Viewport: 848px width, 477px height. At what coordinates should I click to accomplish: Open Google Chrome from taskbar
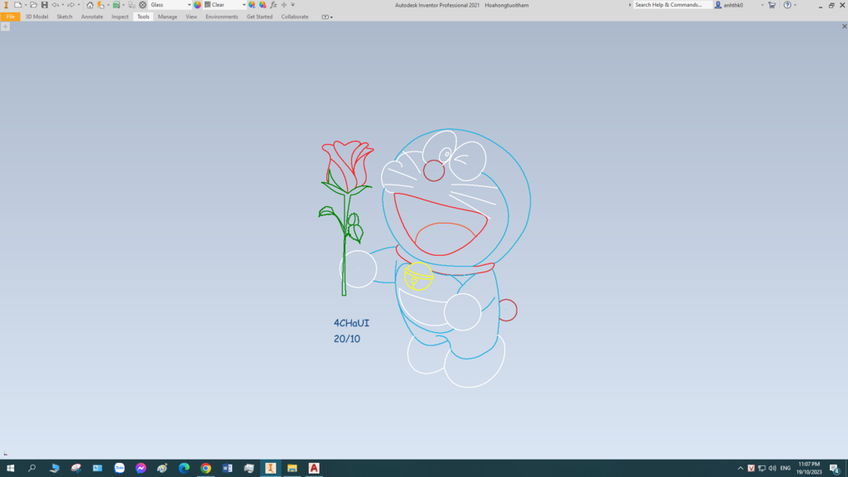coord(205,468)
